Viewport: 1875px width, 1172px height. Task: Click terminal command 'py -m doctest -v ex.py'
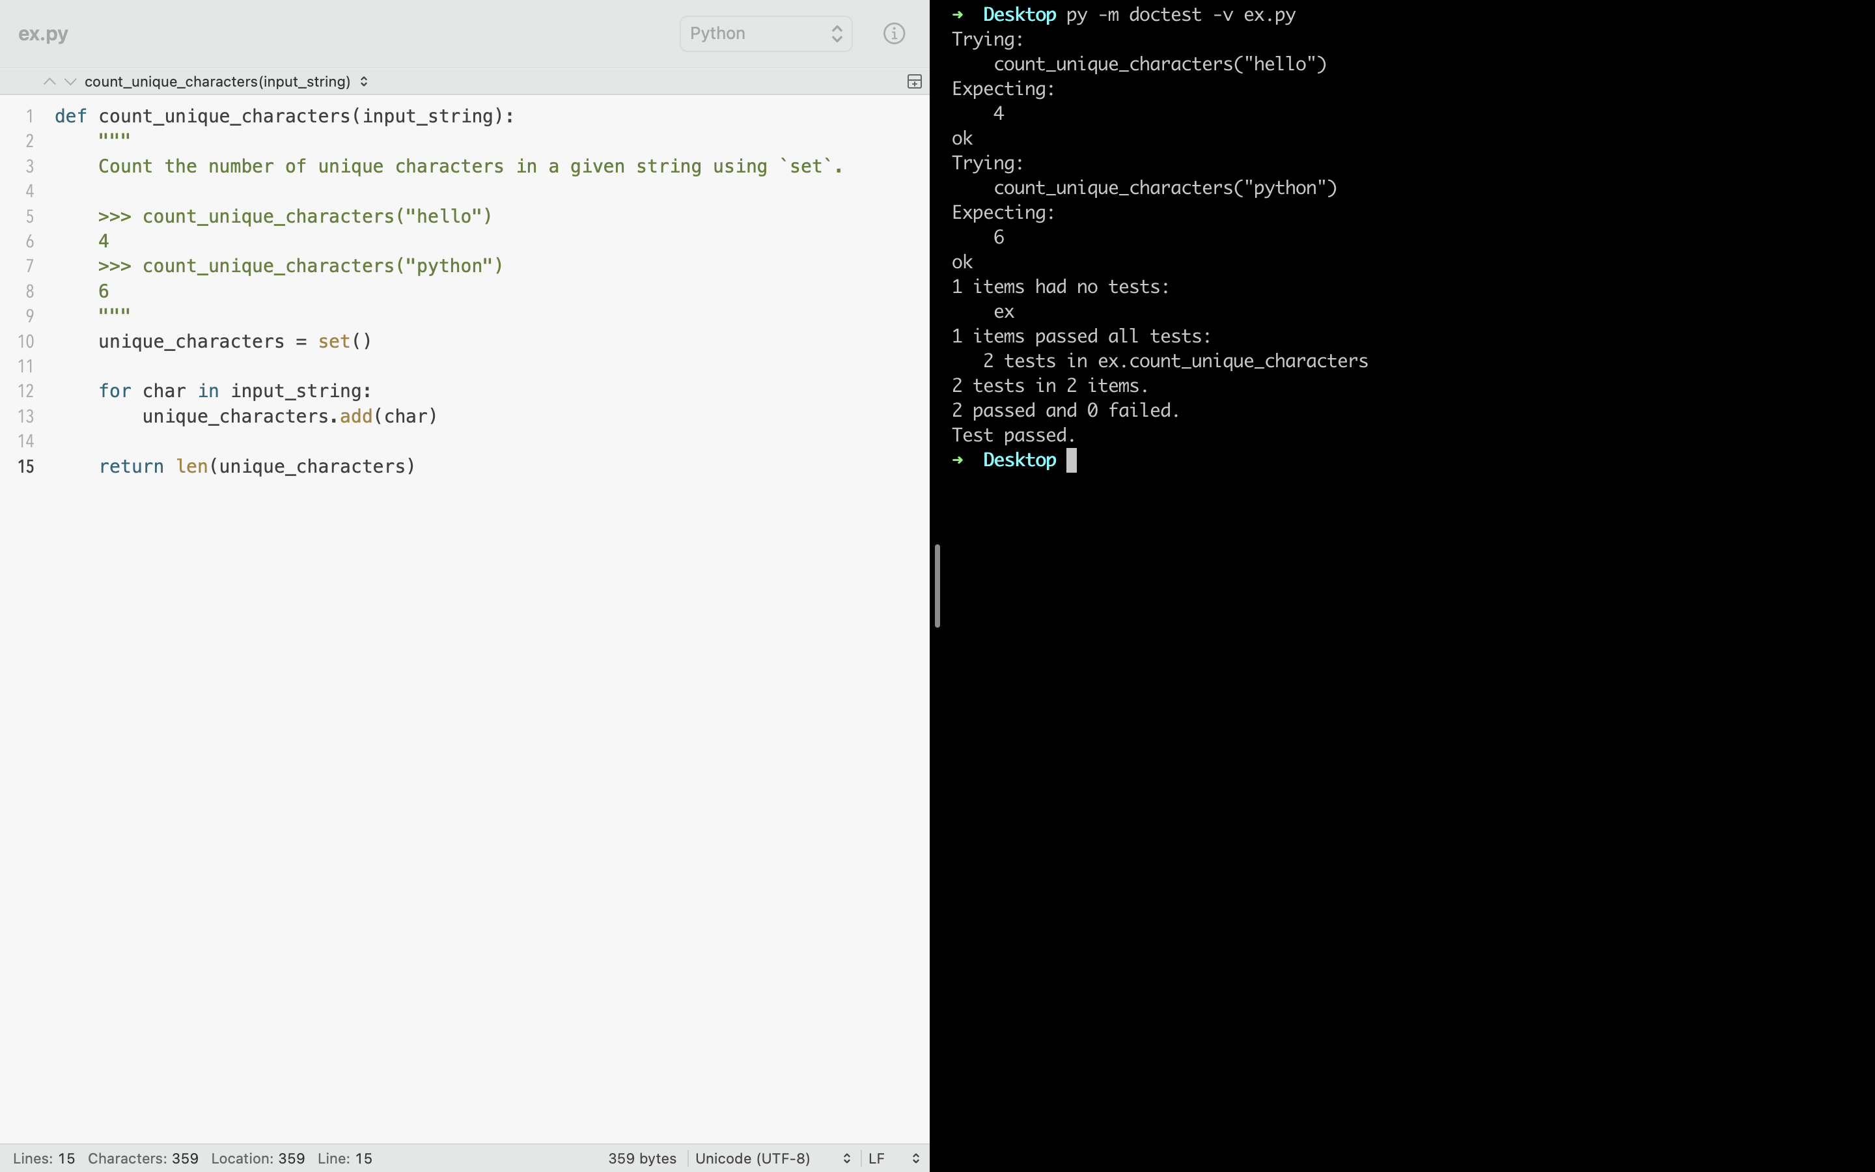pos(1180,15)
